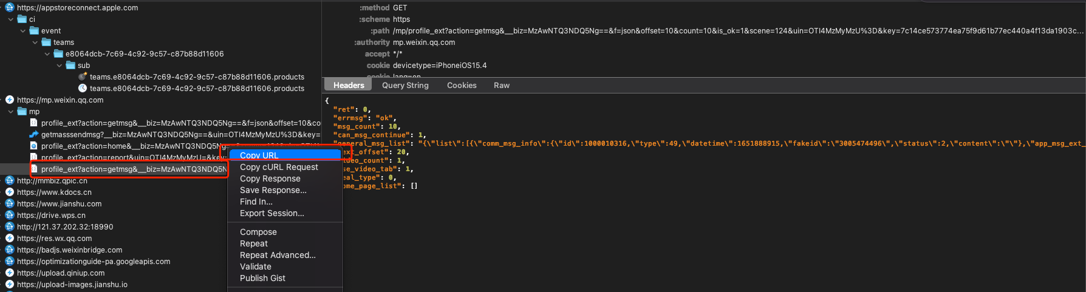Switch to the Query String tab

point(405,85)
